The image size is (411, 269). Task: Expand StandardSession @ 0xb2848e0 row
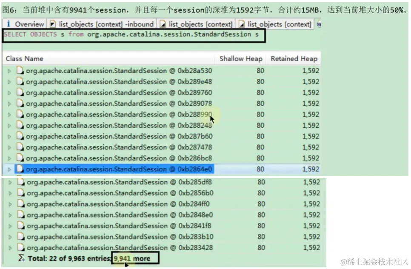10,215
